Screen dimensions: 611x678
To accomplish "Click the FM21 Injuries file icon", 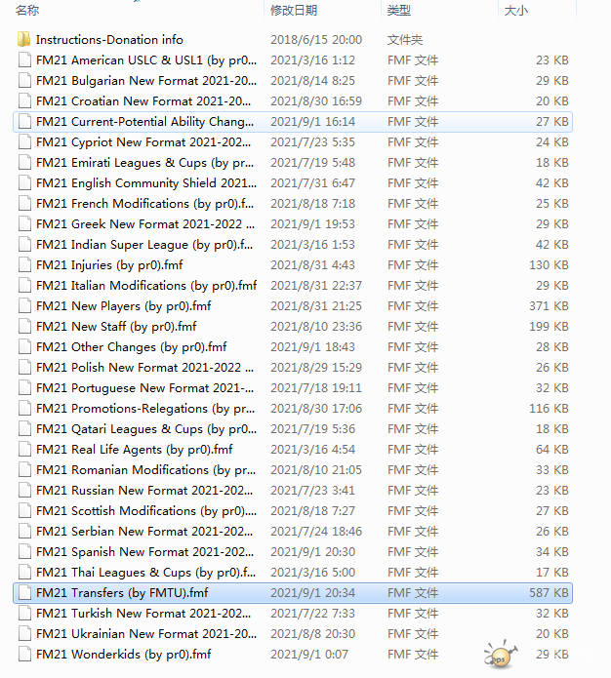I will click(x=24, y=264).
